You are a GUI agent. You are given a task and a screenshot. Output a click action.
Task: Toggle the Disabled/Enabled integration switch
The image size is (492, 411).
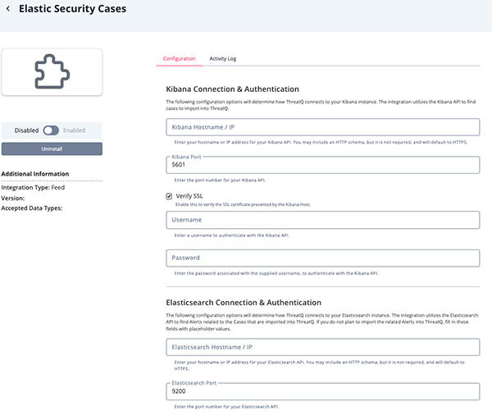[x=52, y=130]
